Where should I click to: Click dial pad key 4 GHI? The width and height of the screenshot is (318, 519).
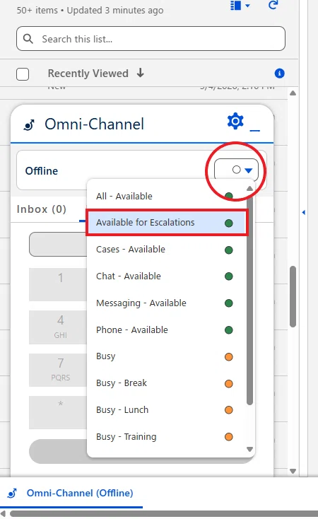tap(58, 327)
